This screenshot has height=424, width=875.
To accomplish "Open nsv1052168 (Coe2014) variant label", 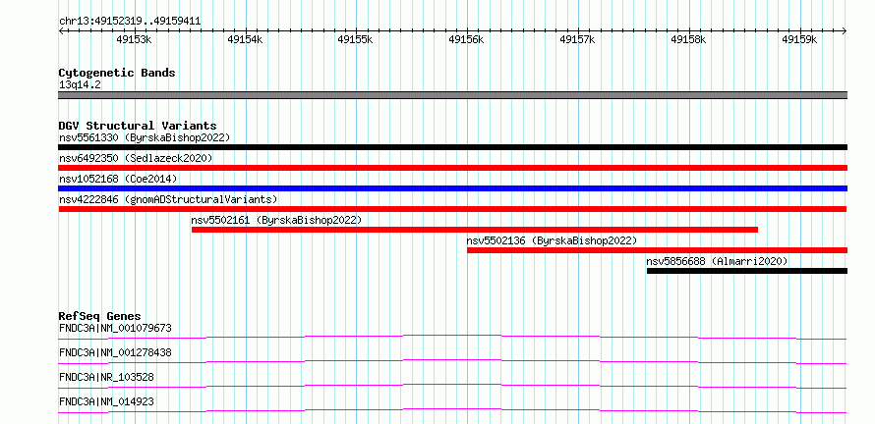I will 118,179.
